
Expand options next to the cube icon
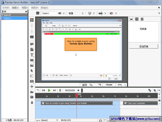(x=94, y=13)
